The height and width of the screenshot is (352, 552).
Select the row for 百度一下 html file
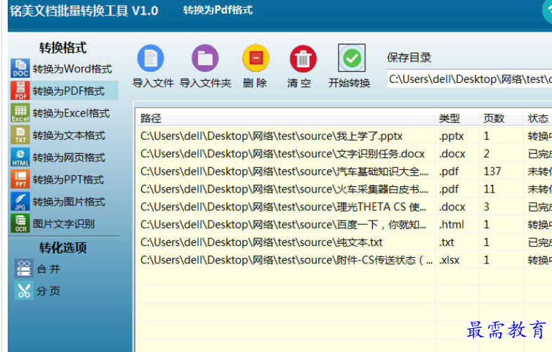tap(344, 224)
